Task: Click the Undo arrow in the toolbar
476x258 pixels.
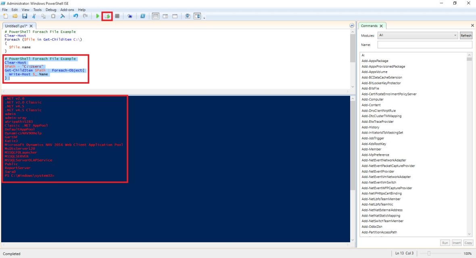Action: coord(75,16)
